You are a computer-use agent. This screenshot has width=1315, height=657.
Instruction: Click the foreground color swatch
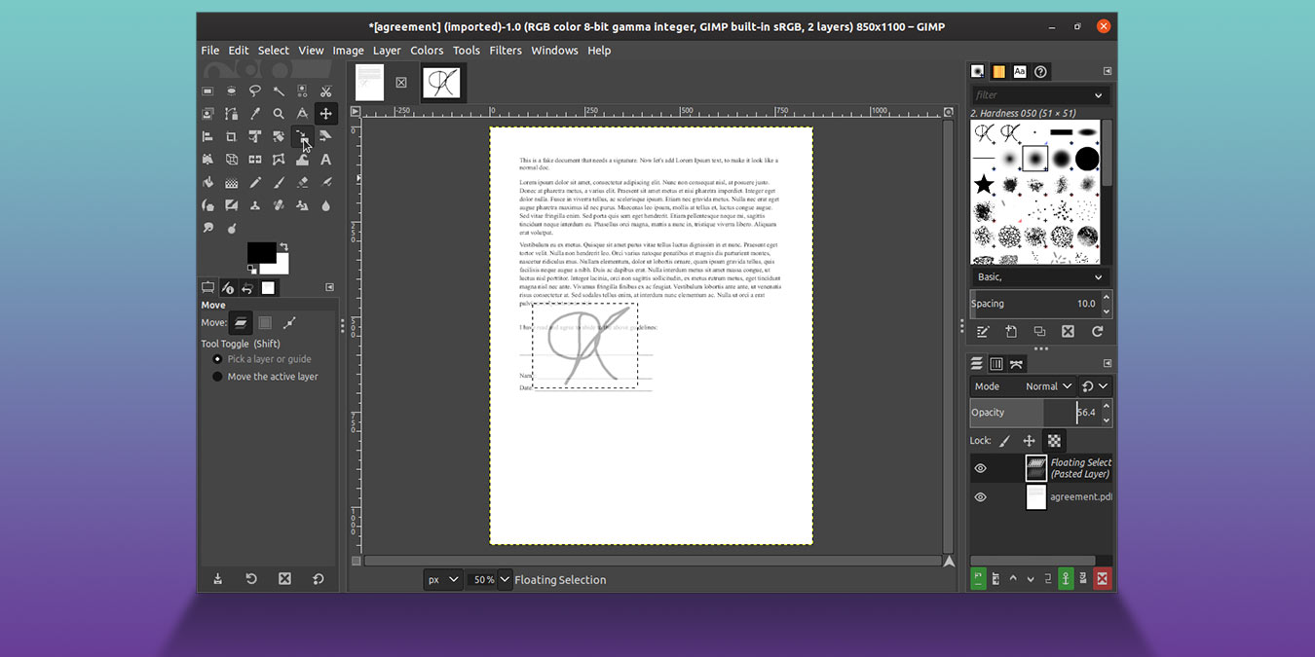(x=263, y=251)
